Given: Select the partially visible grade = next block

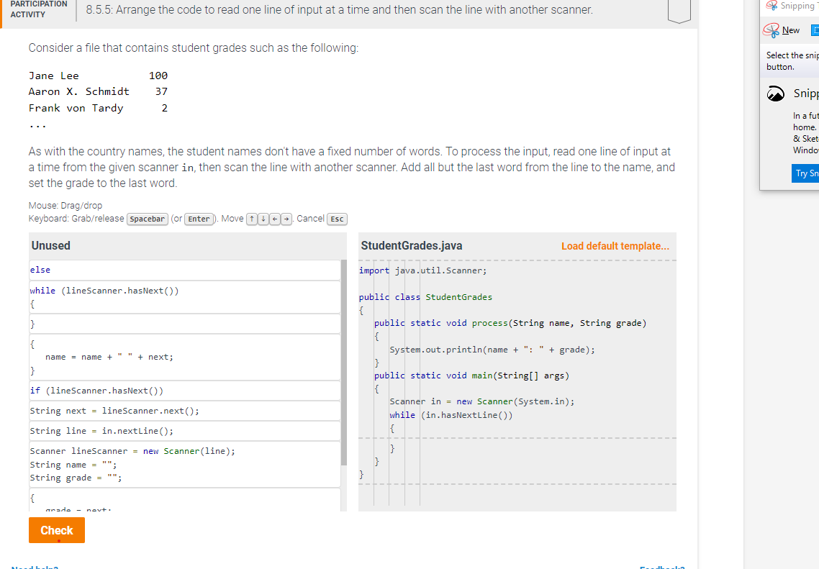Looking at the screenshot, I should pyautogui.click(x=185, y=500).
